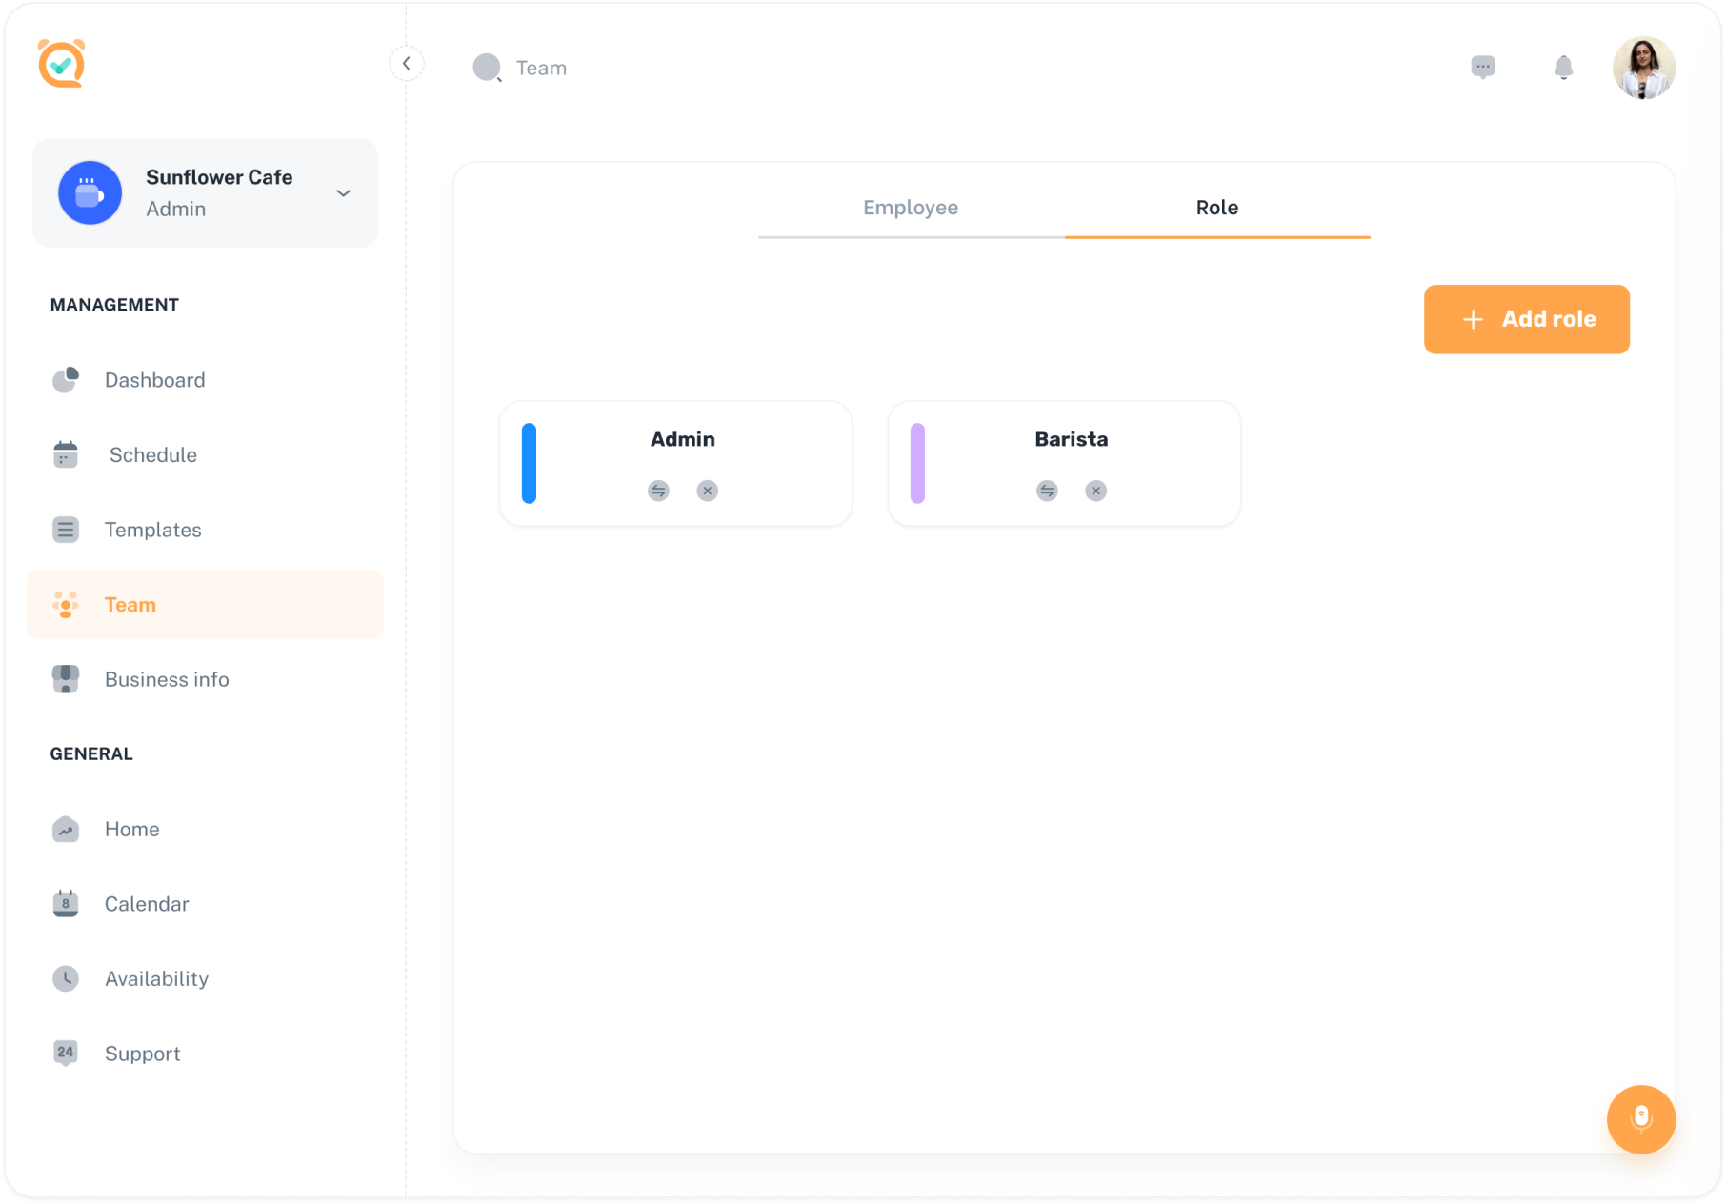Collapse the sidebar with chevron button
1726x1204 pixels.
(x=407, y=64)
